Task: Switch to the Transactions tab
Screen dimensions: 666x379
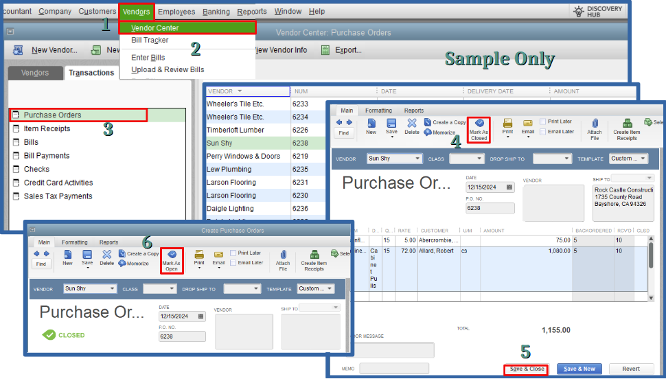Action: point(91,73)
